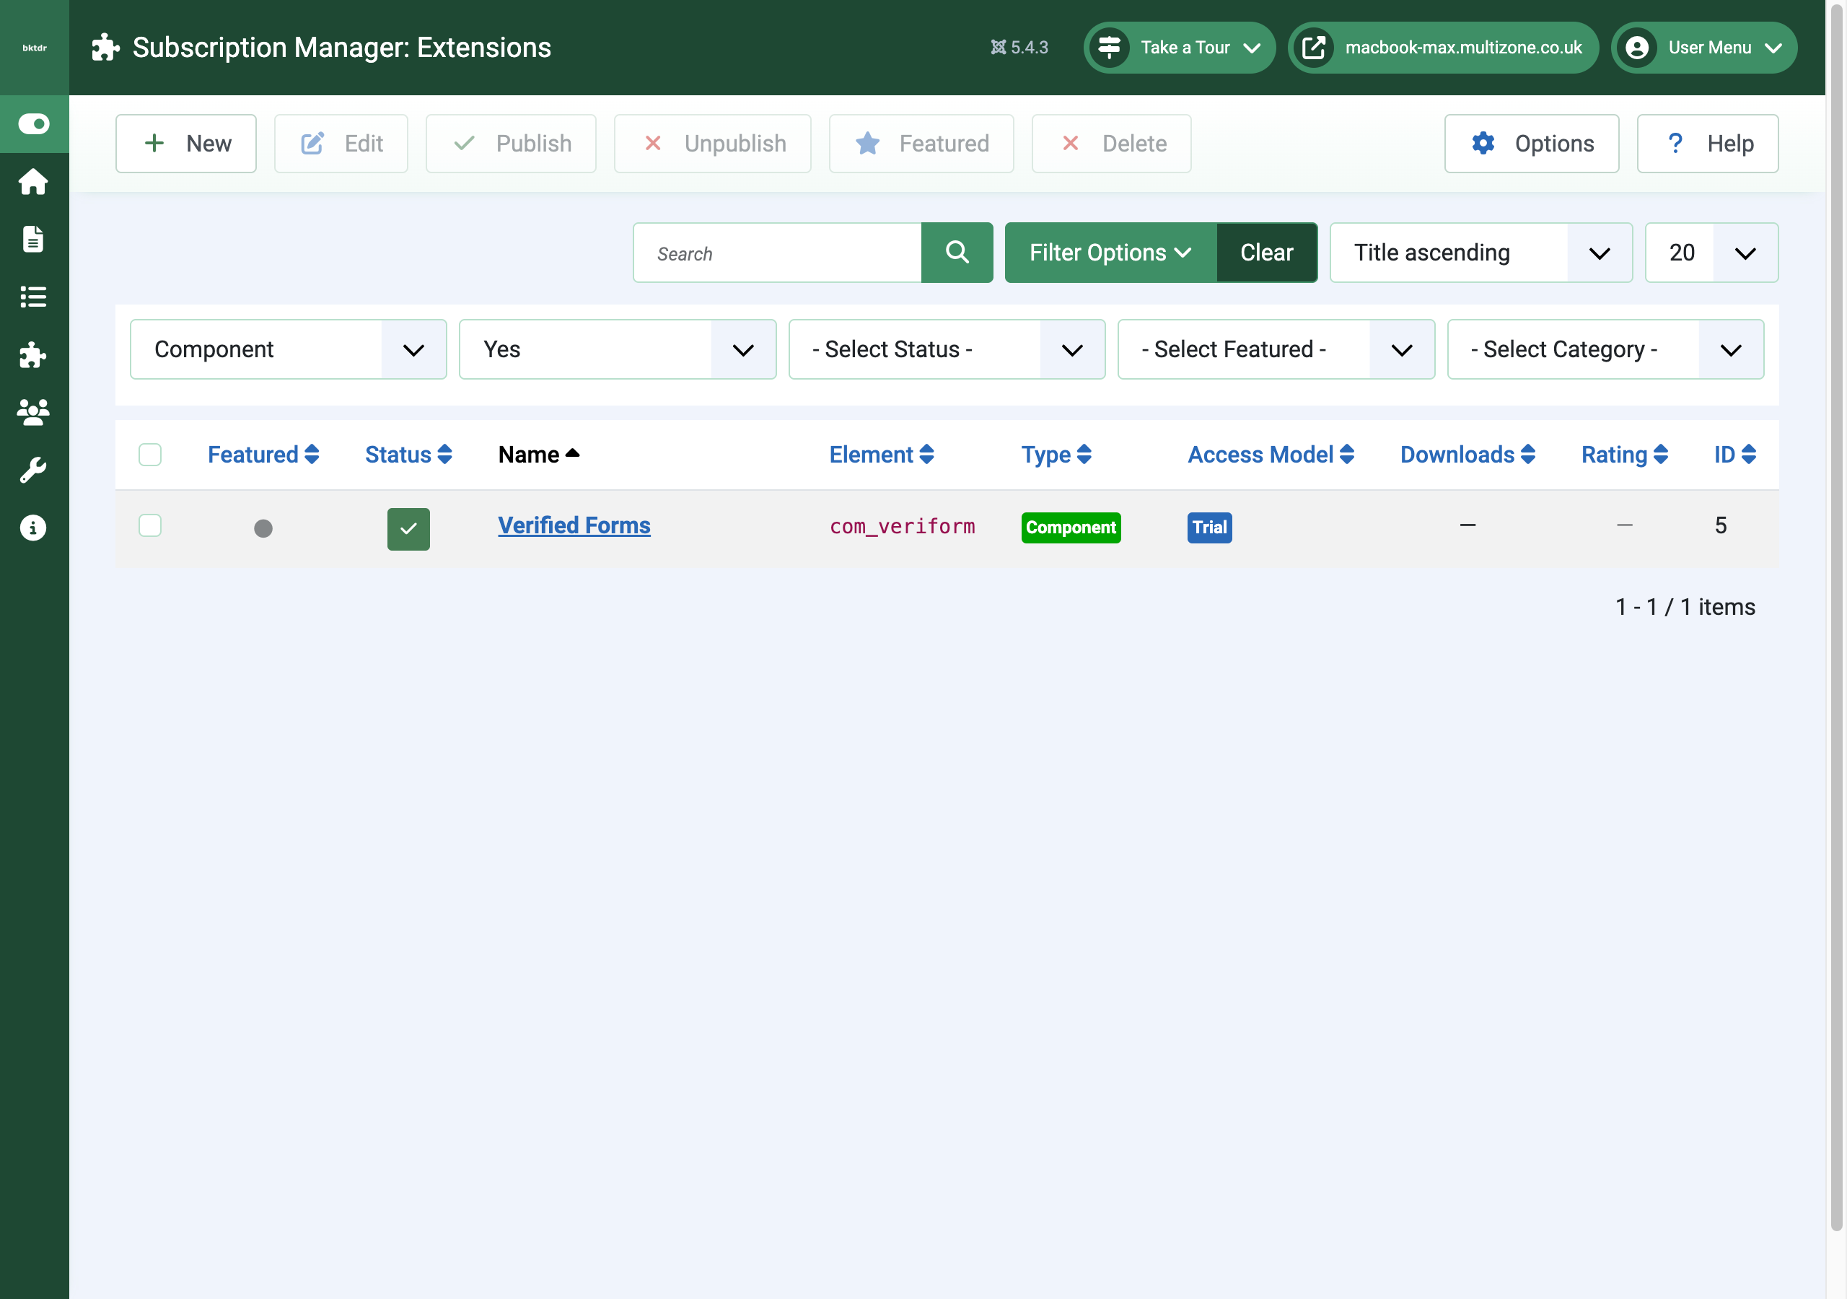
Task: Toggle the published status check for Verified Forms
Action: (408, 529)
